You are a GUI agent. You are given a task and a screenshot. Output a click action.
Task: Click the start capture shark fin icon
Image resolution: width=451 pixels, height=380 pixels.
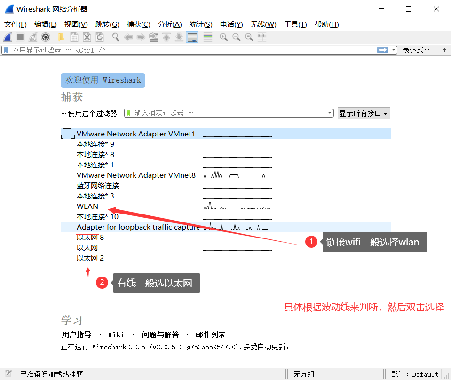pos(8,37)
